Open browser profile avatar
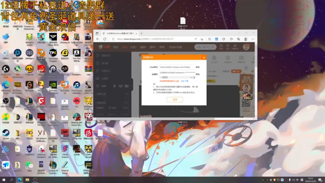Screen dimensions: 325x183 pos(246,39)
